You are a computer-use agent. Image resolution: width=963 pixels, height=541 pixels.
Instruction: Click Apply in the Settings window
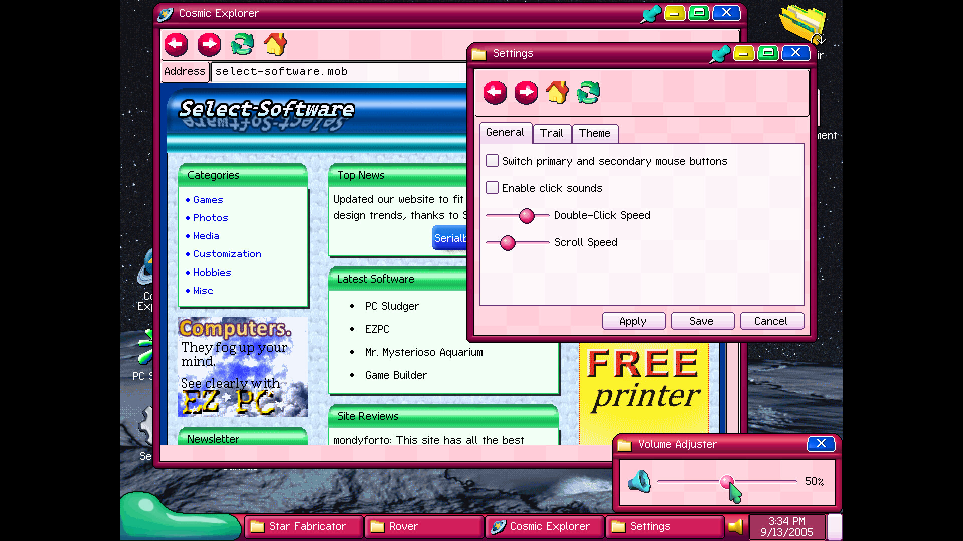point(633,321)
